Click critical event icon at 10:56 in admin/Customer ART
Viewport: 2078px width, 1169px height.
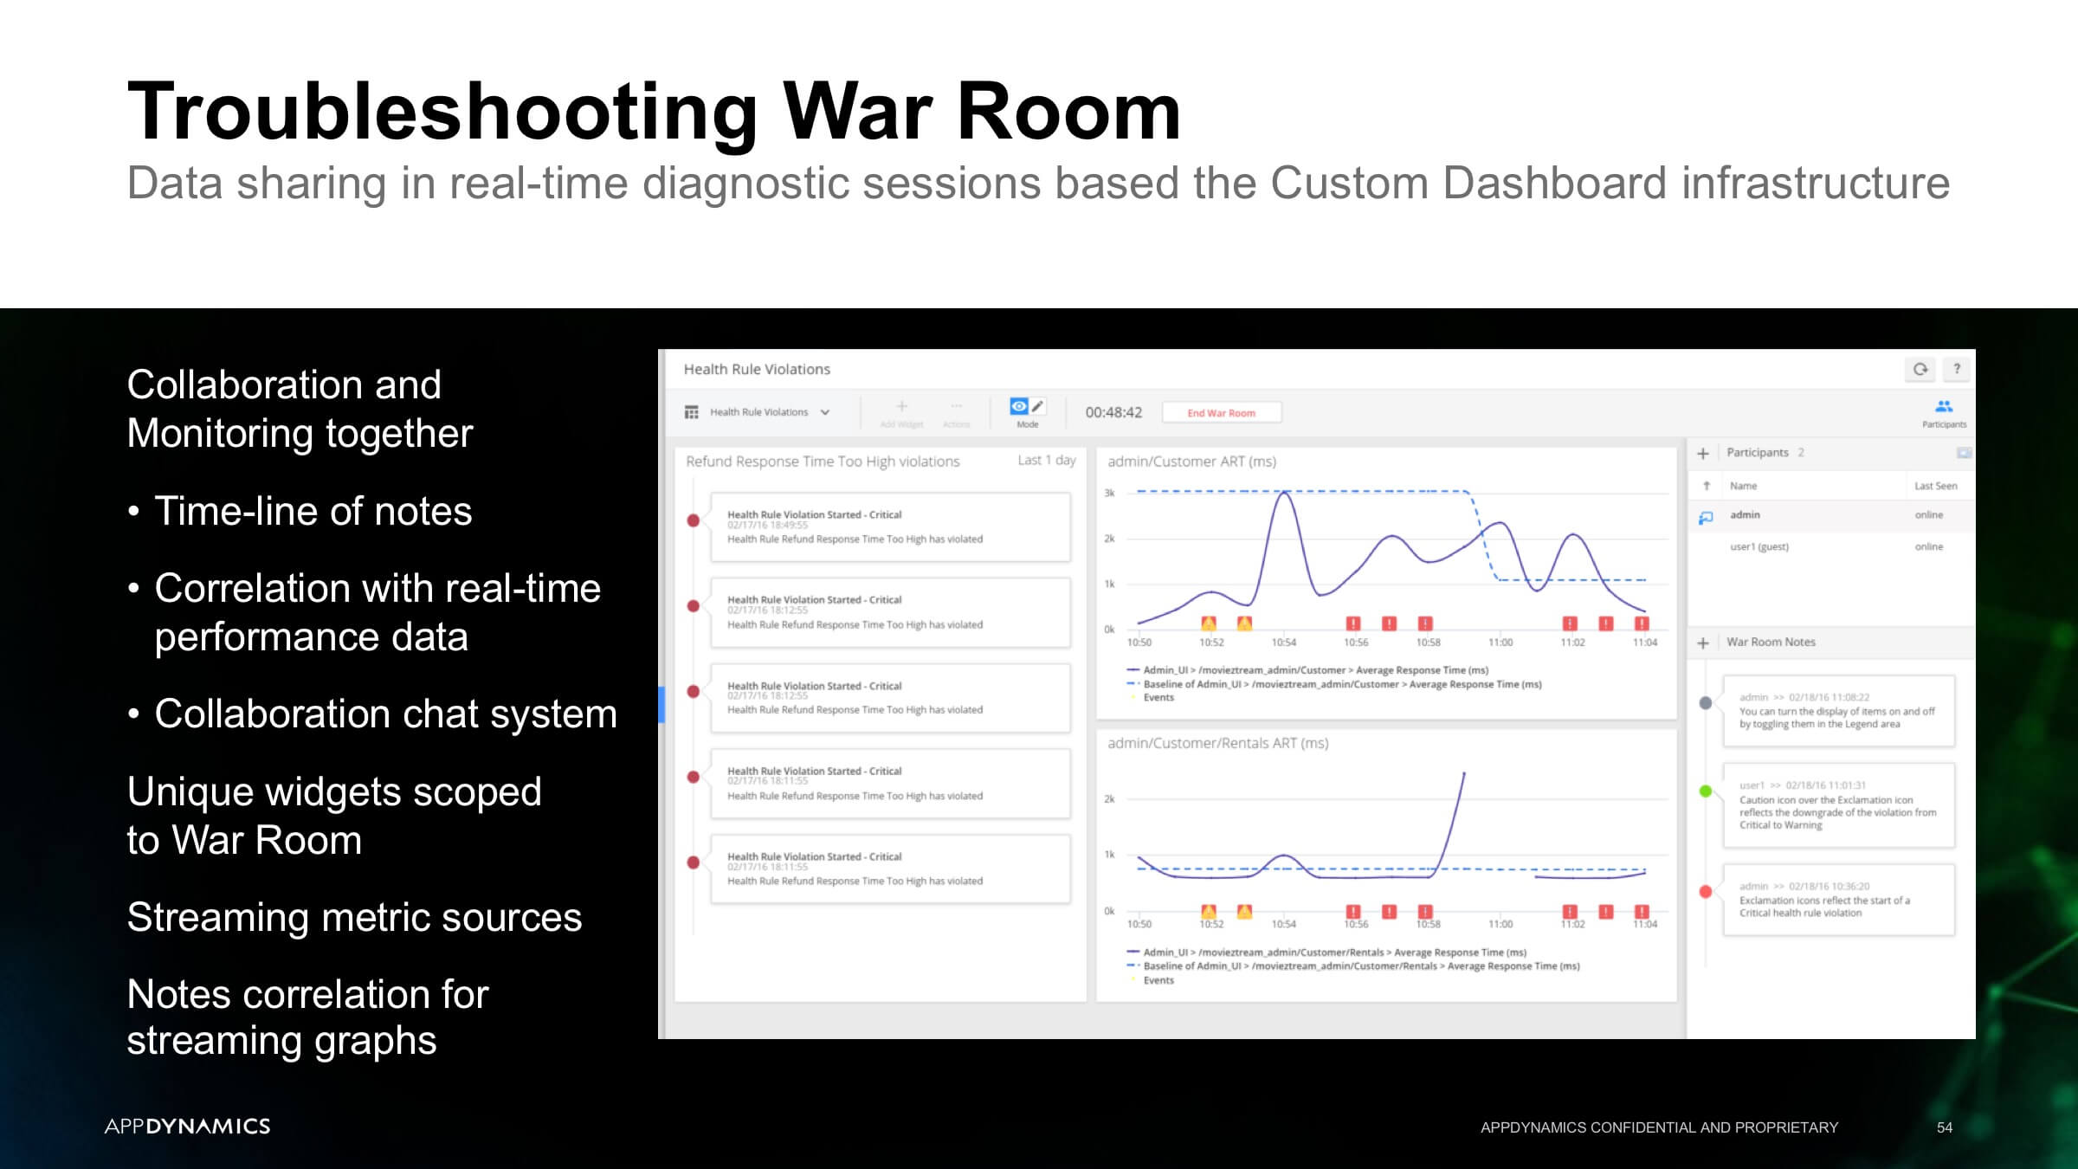point(1353,623)
